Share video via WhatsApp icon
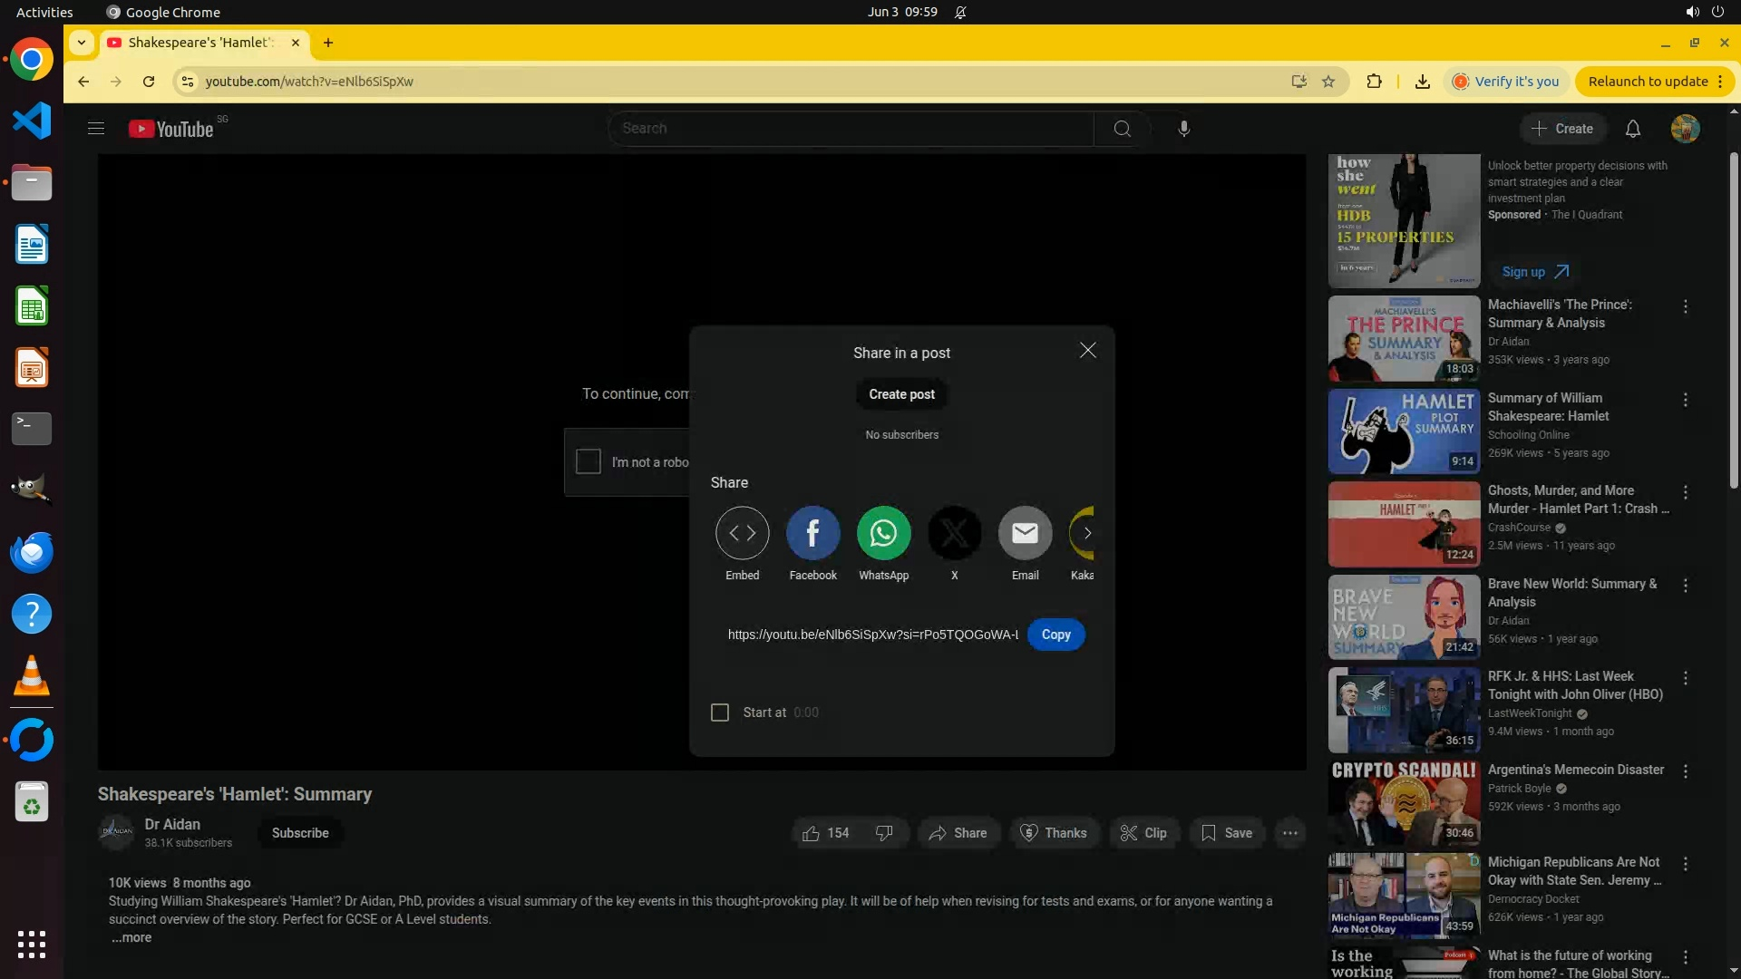Image resolution: width=1741 pixels, height=979 pixels. point(883,533)
